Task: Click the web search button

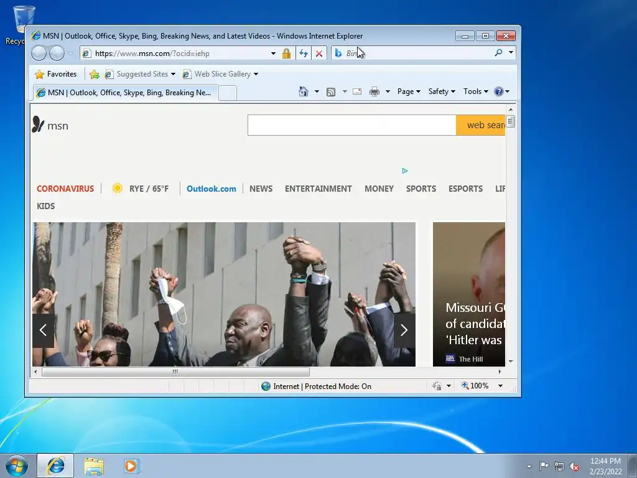Action: (x=481, y=124)
